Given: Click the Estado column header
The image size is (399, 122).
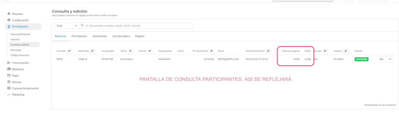Looking at the screenshot, I should [x=358, y=51].
